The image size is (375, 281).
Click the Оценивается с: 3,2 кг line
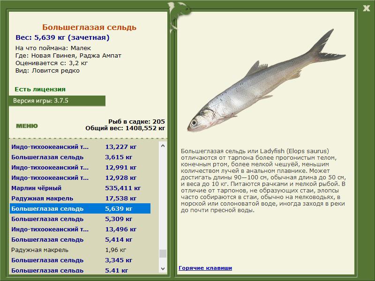pos(52,63)
